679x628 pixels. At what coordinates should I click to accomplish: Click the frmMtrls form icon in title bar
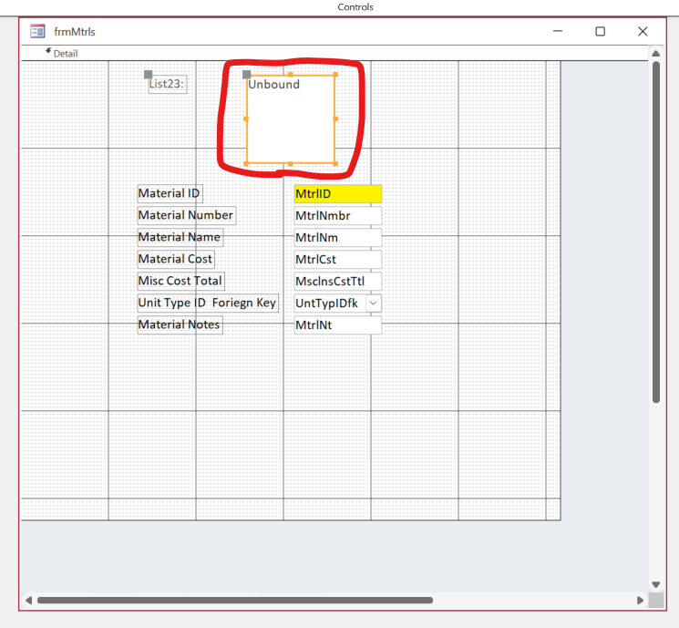click(x=37, y=31)
